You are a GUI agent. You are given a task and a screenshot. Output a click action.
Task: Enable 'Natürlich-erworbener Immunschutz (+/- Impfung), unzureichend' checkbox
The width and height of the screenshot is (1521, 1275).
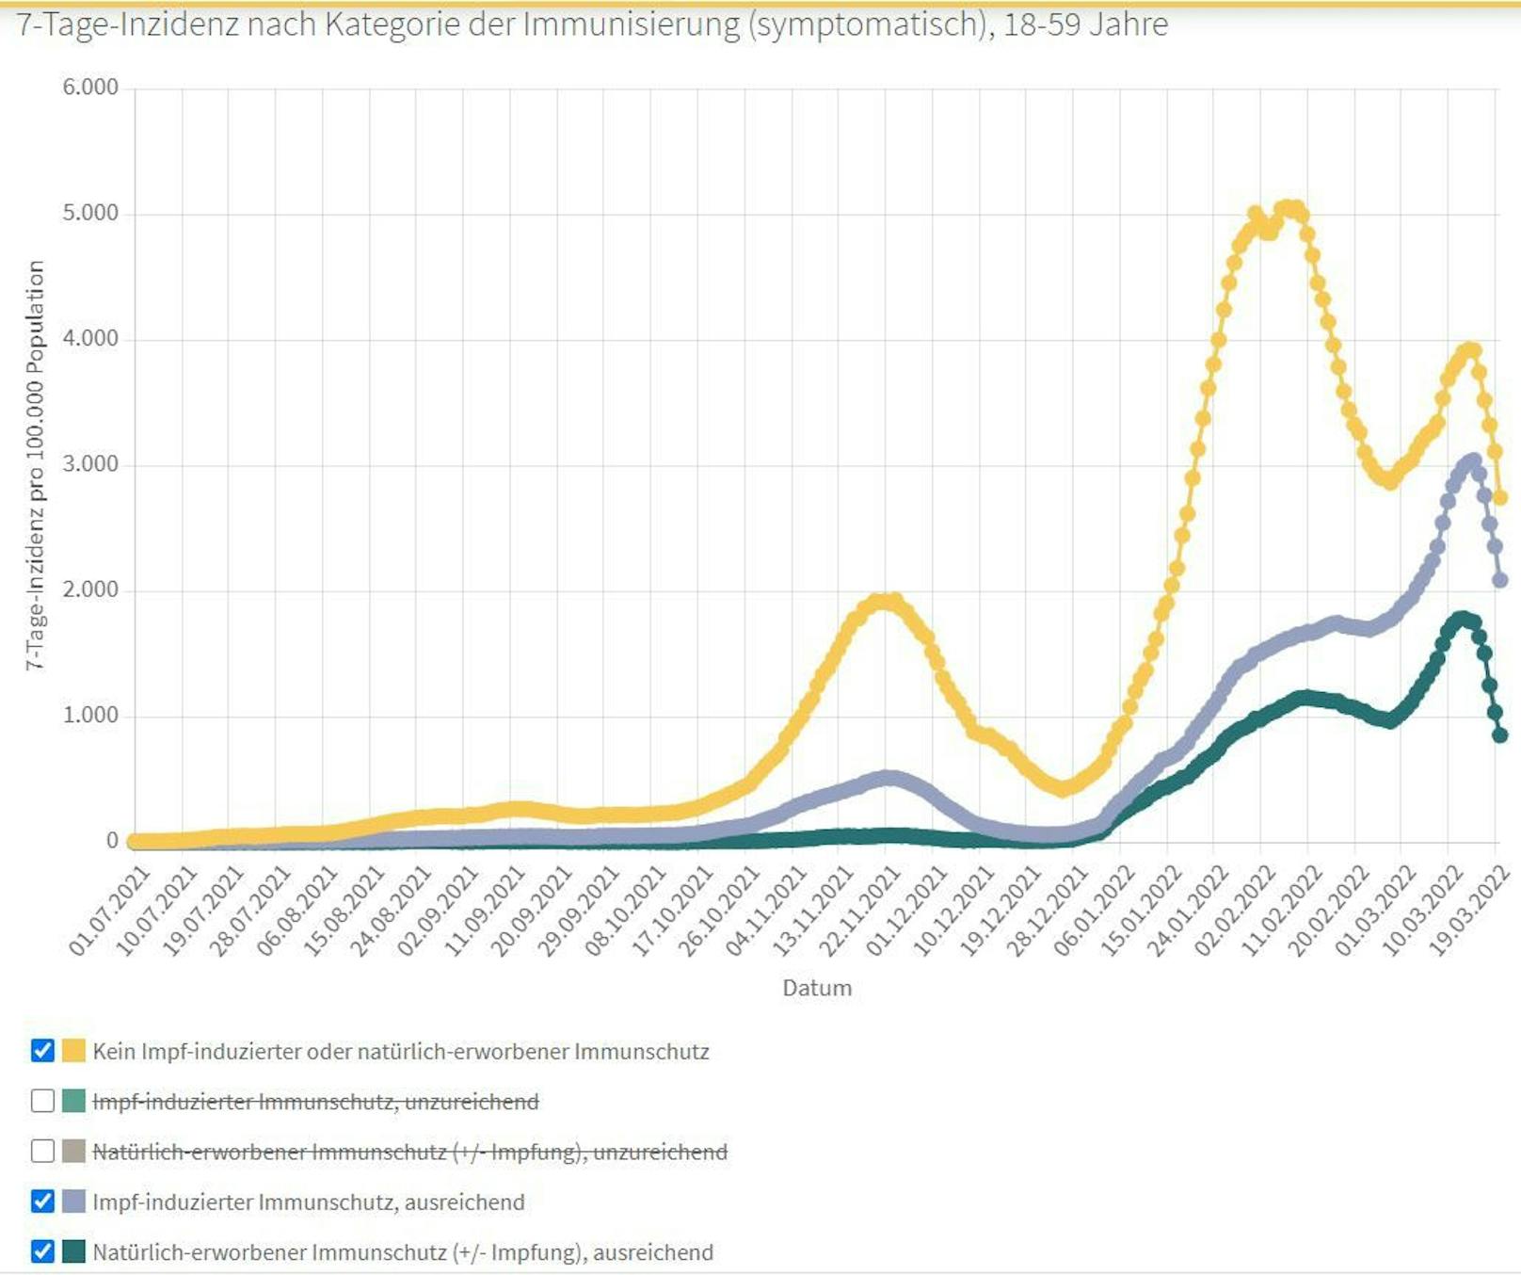pos(42,1151)
